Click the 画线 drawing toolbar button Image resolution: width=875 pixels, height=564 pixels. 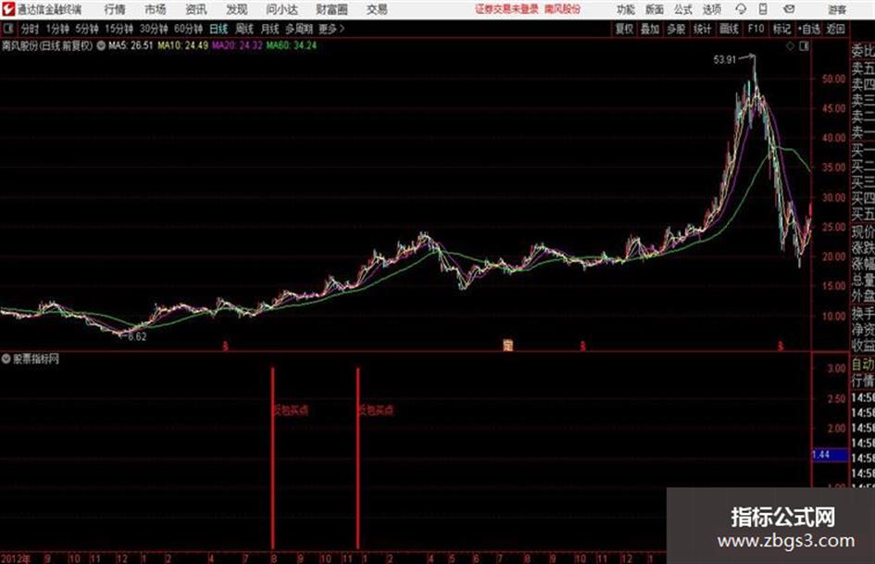[730, 29]
